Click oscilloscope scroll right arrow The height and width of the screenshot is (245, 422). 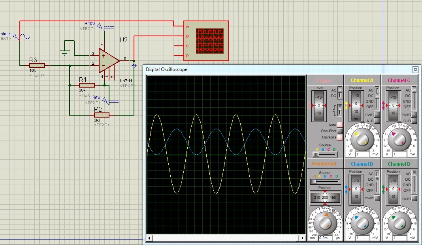[x=303, y=238]
